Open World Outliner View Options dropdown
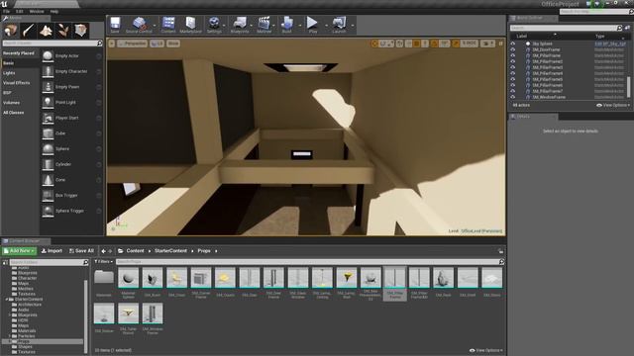The height and width of the screenshot is (356, 634). pyautogui.click(x=613, y=106)
